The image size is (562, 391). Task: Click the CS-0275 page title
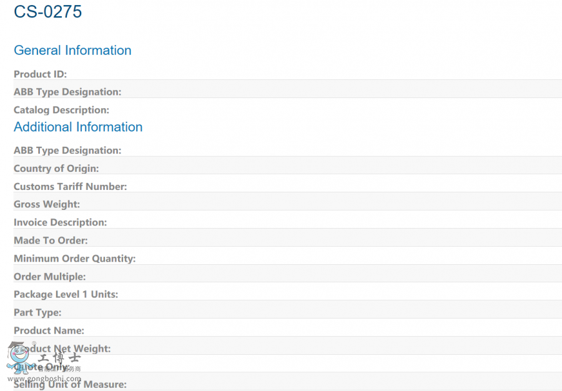pyautogui.click(x=48, y=12)
